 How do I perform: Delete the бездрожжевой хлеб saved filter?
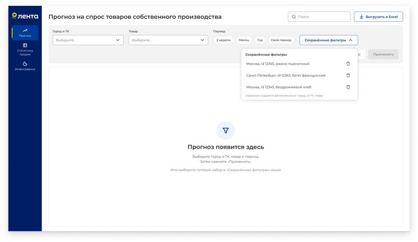point(348,87)
